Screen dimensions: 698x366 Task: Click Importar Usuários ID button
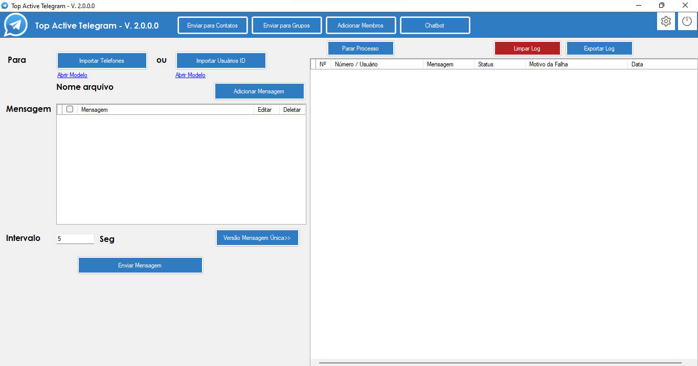click(x=221, y=61)
